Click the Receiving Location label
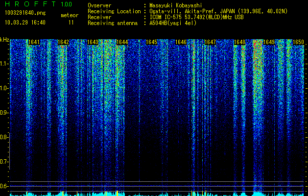Screen dimensions: 308x196 point(114,11)
